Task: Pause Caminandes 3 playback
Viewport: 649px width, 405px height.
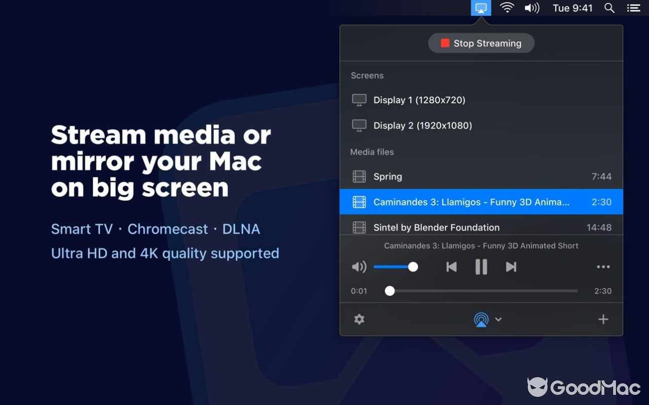Action: coord(481,267)
